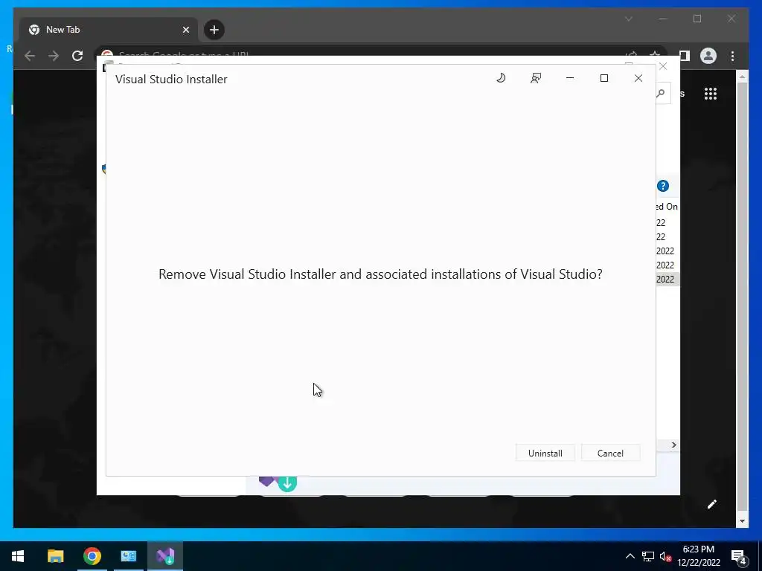762x571 pixels.
Task: Click the Chrome page scrollbar up arrow
Action: pyautogui.click(x=742, y=77)
